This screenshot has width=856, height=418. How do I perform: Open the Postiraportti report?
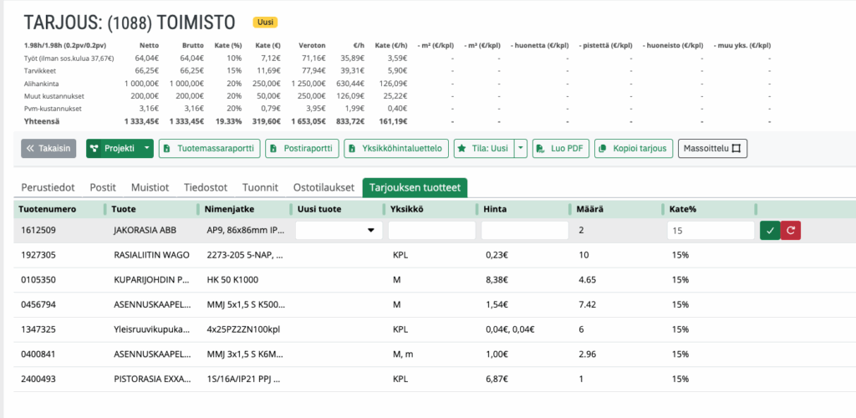tap(303, 149)
